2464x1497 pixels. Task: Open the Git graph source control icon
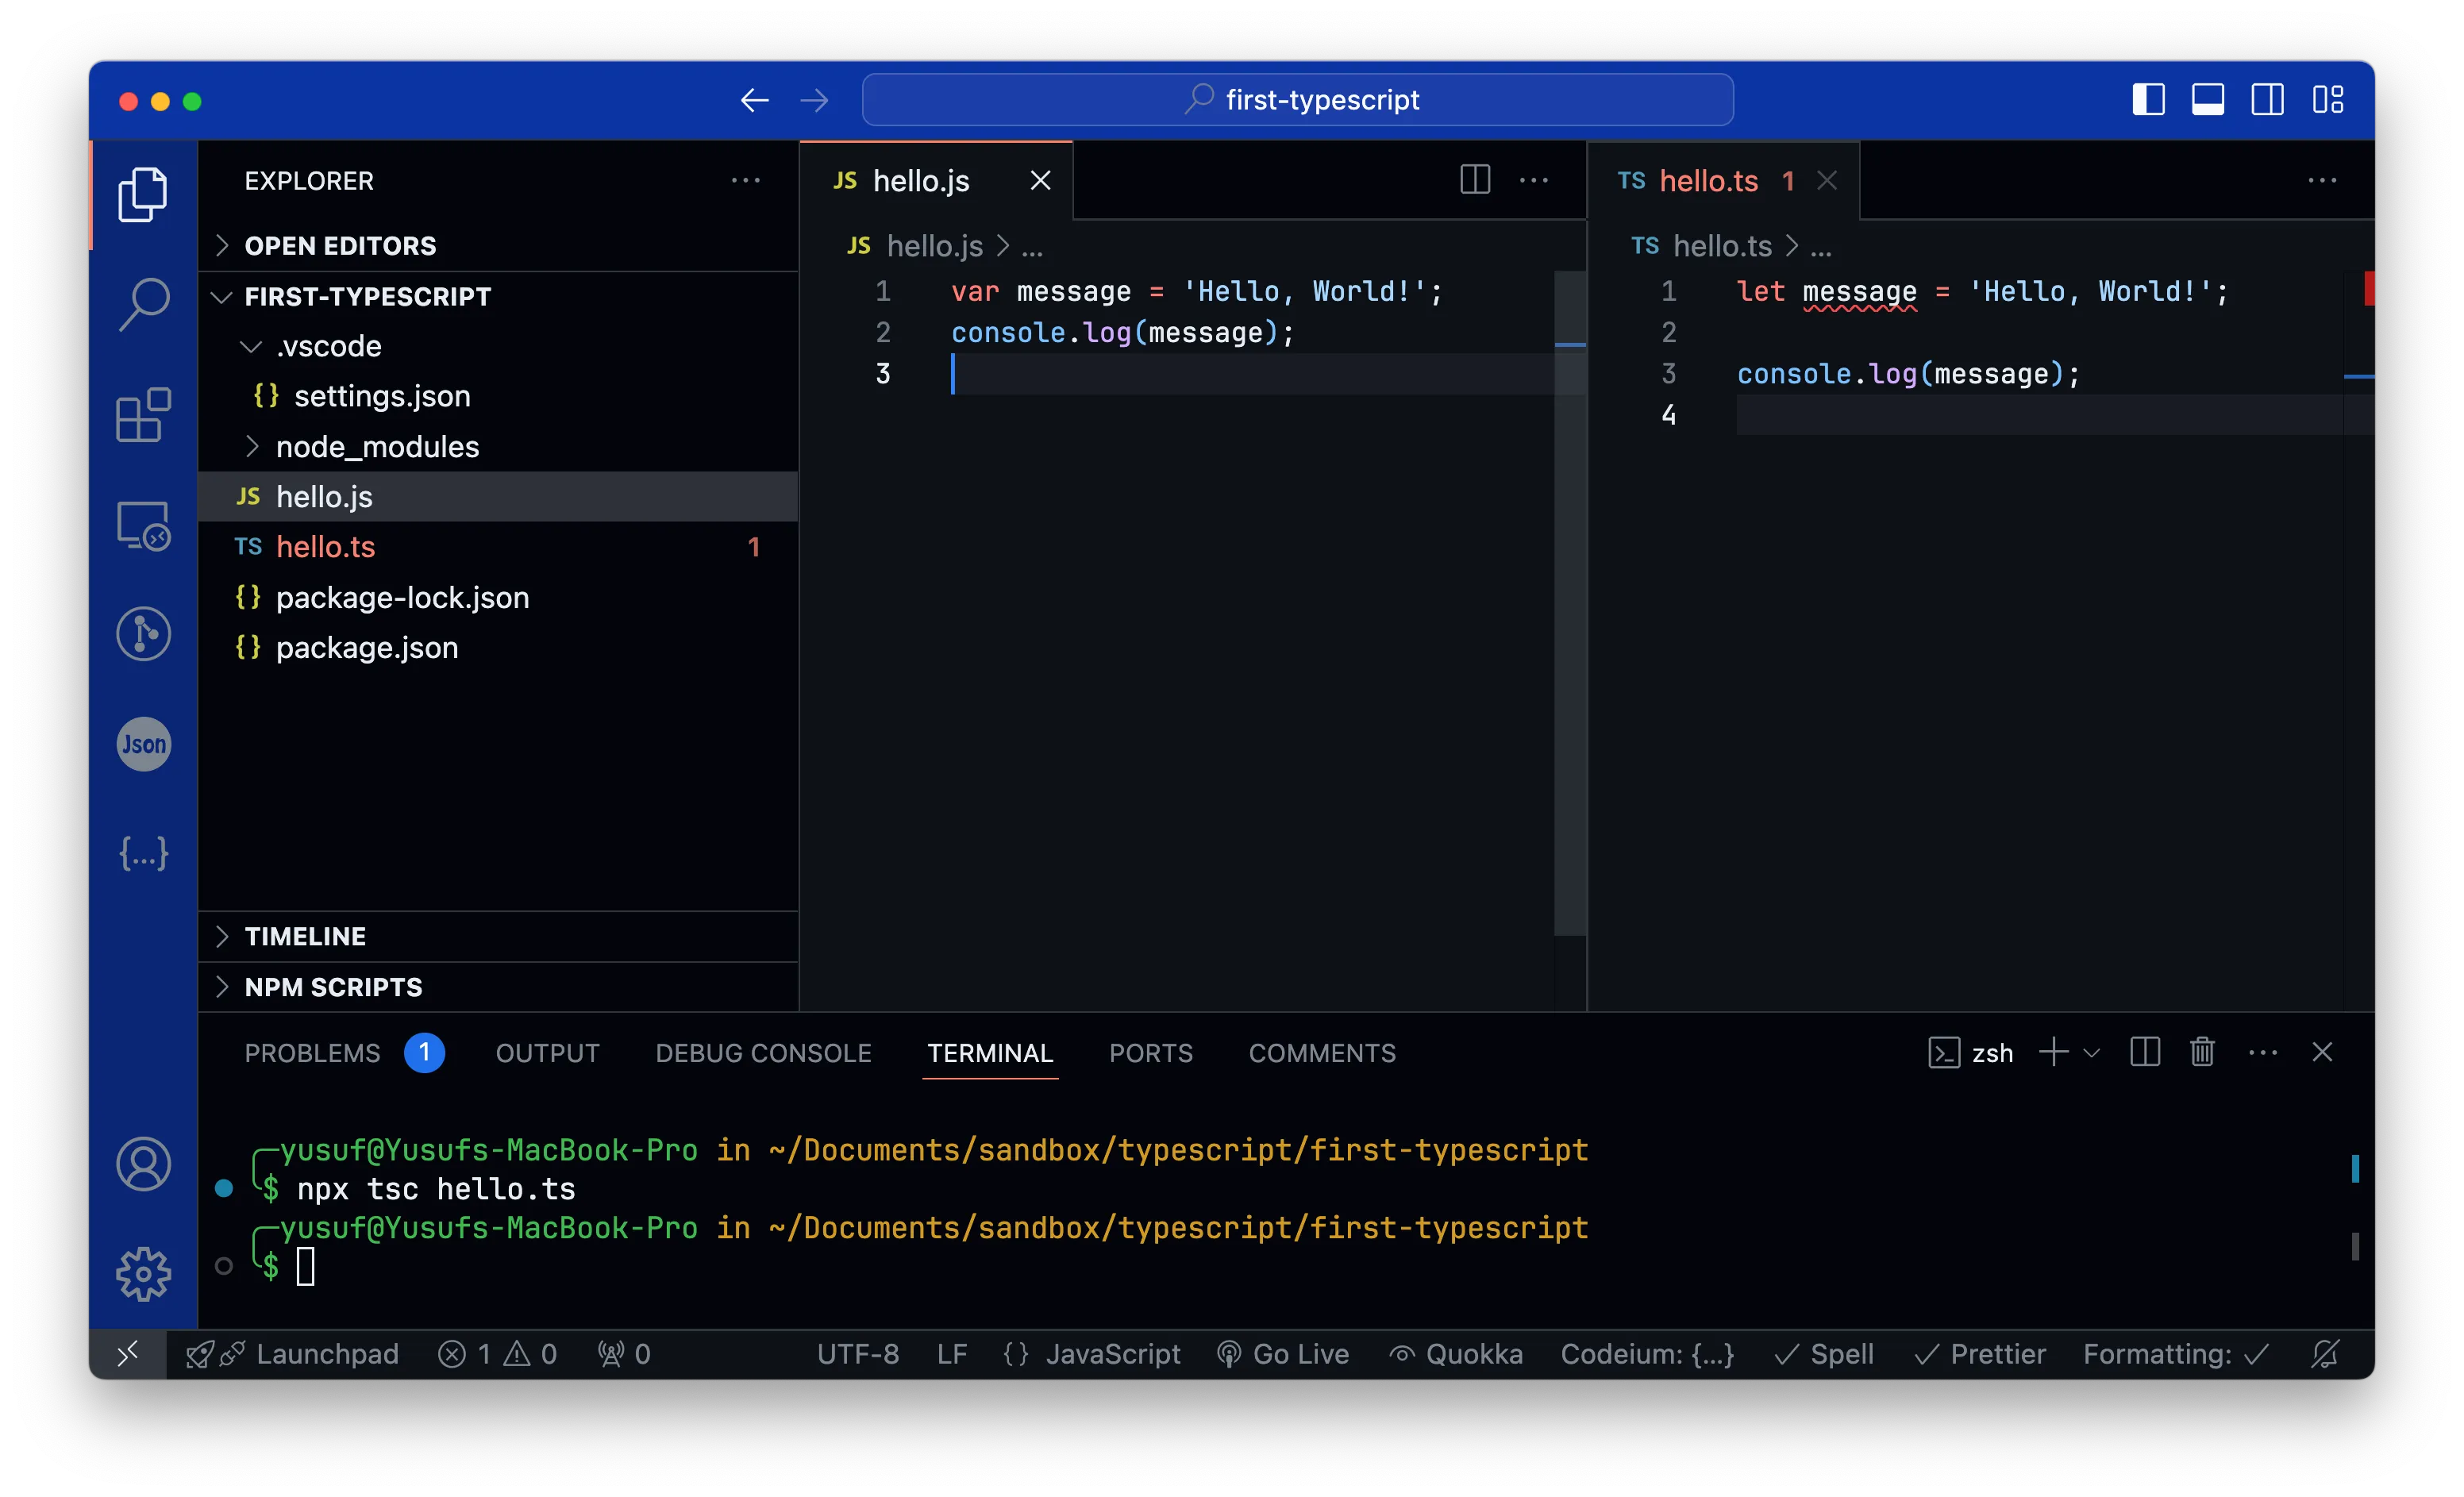coord(143,634)
